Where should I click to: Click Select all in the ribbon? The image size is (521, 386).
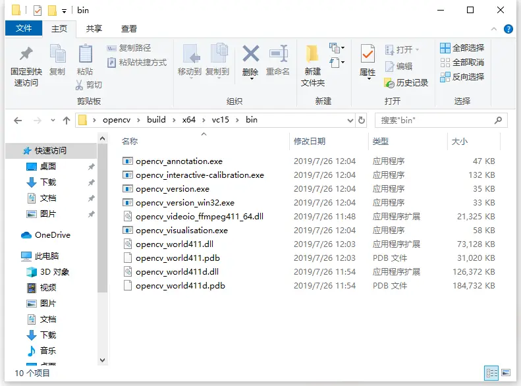pos(462,48)
